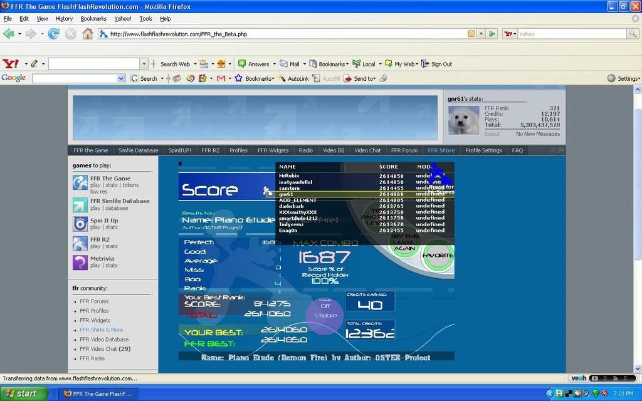Screen dimensions: 642x401
Task: Open the History menu
Action: (64, 19)
